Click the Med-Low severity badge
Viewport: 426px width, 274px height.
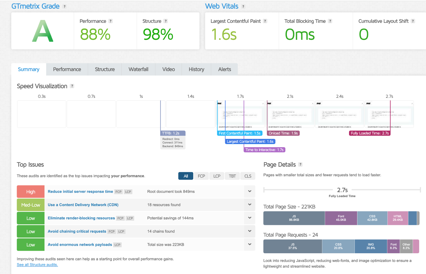(x=31, y=205)
